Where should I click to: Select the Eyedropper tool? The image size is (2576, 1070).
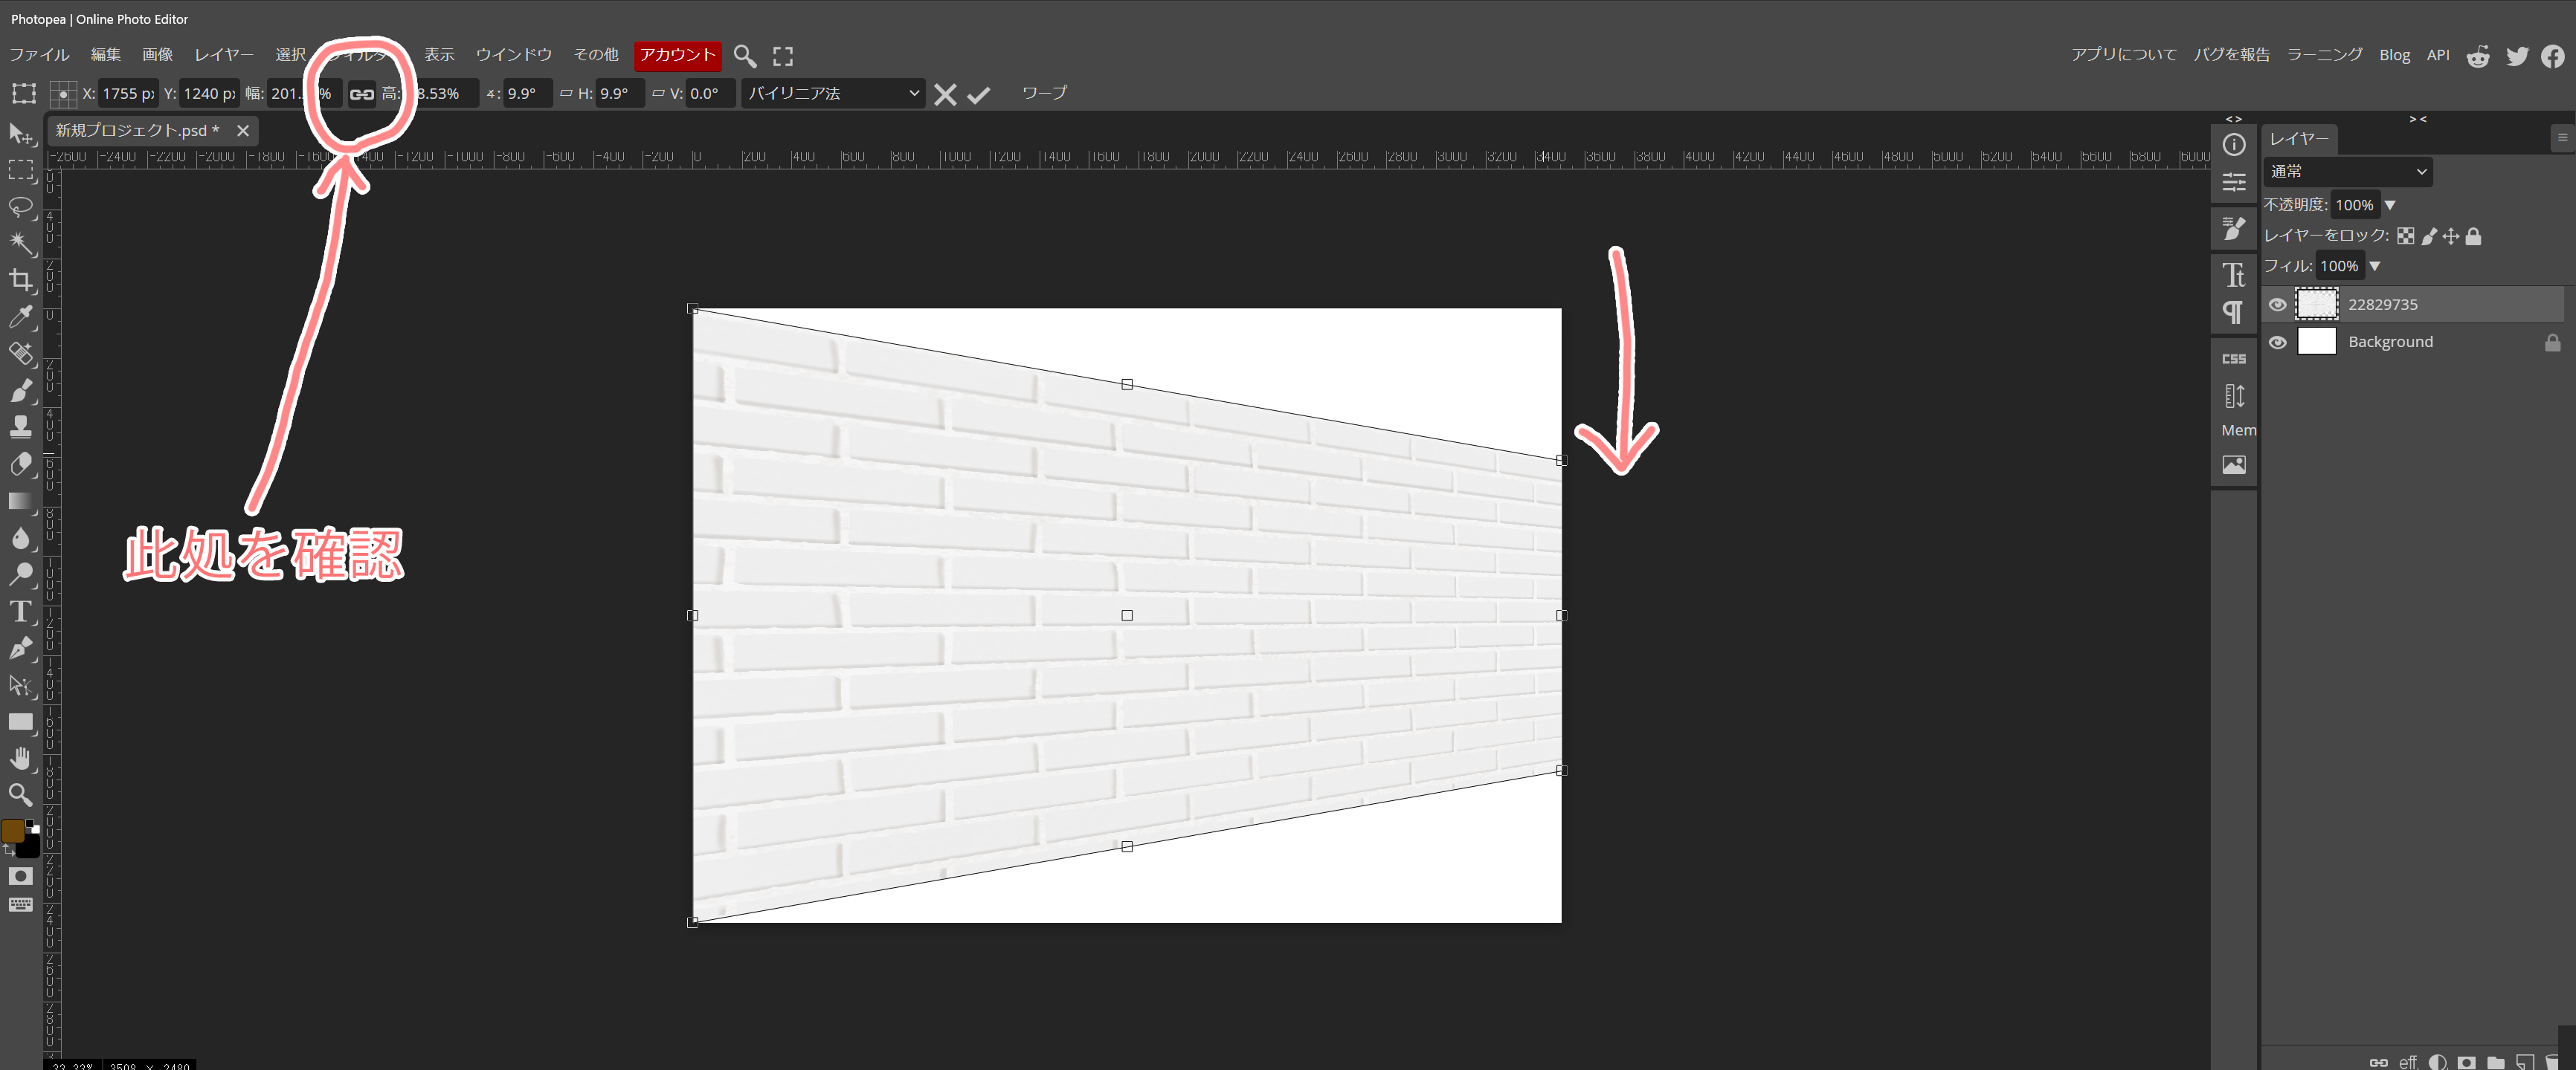coord(20,318)
